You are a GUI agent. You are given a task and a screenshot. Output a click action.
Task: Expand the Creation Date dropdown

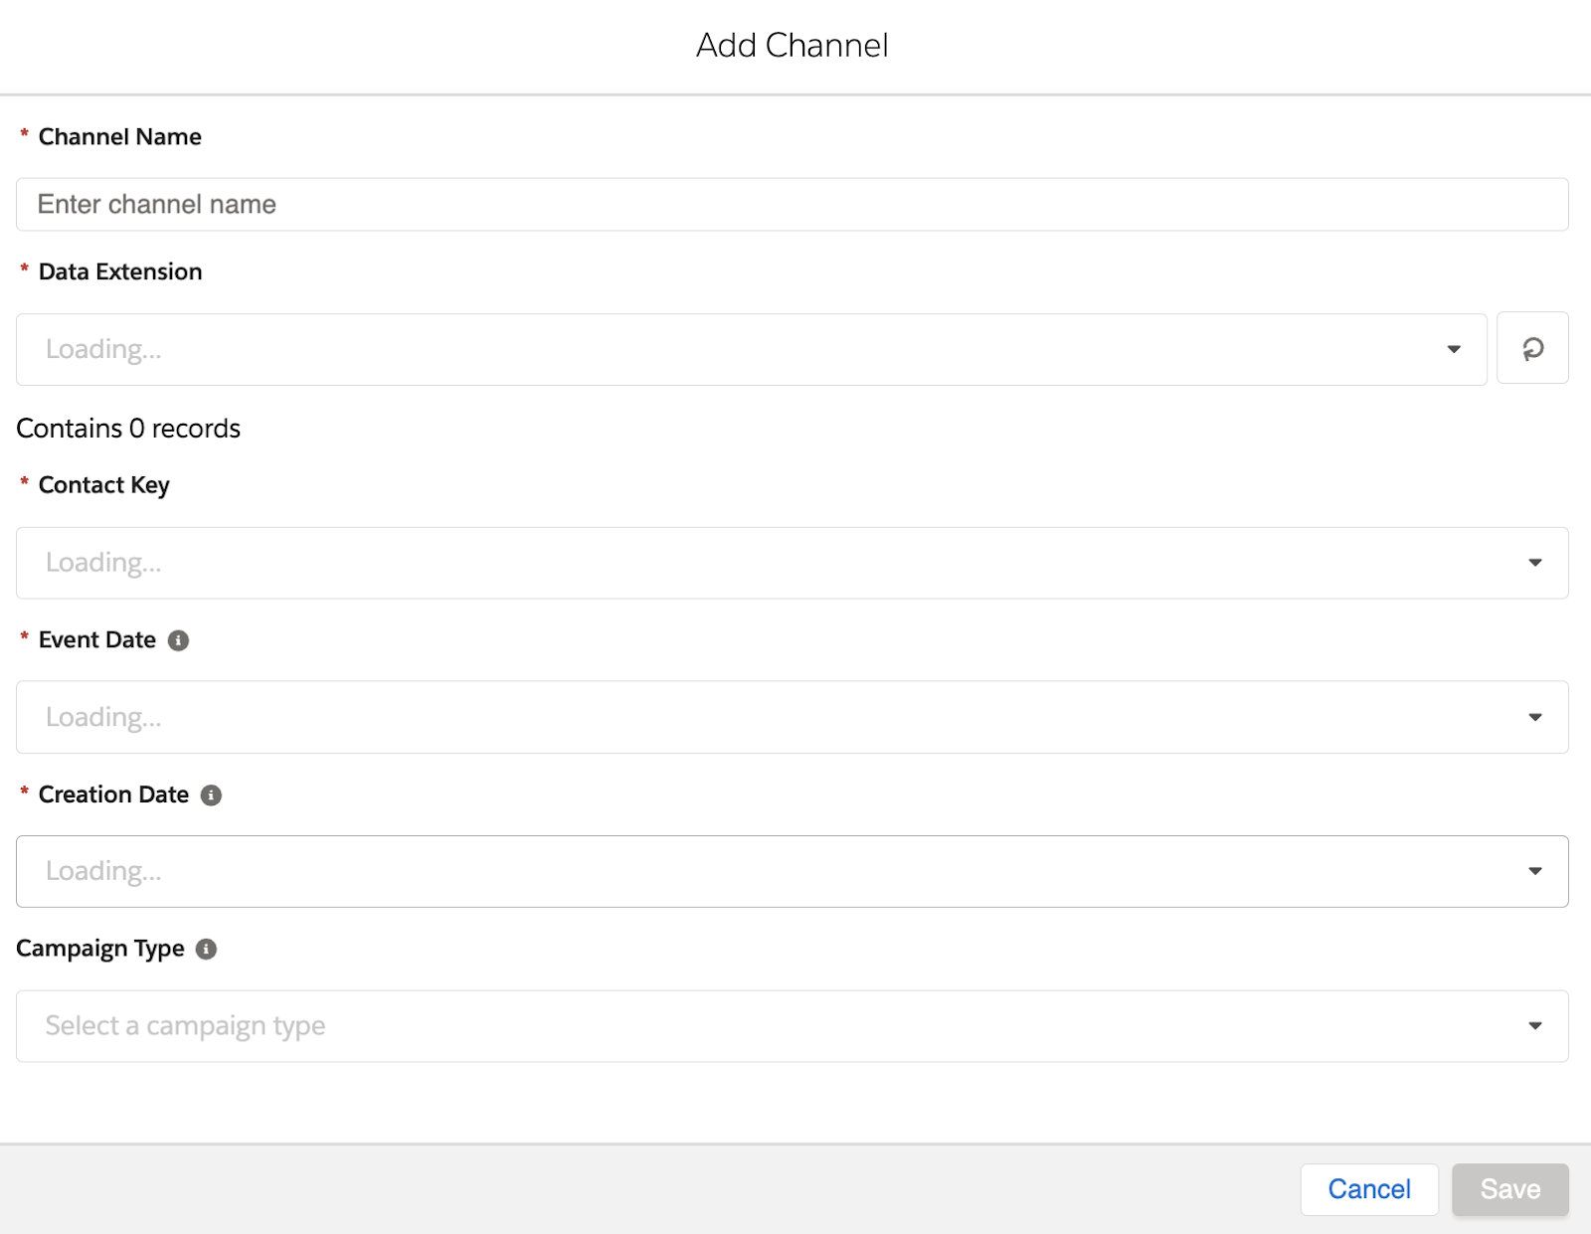coord(792,871)
